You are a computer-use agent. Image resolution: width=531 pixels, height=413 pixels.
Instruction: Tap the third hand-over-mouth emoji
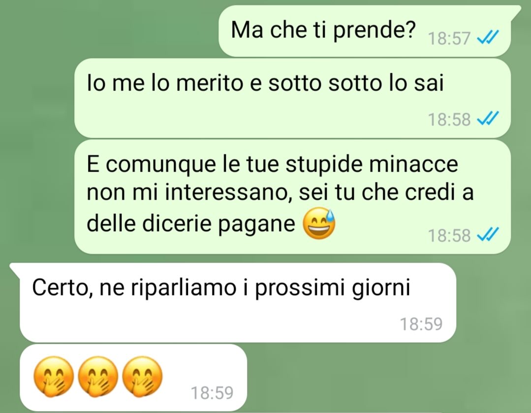coord(142,376)
